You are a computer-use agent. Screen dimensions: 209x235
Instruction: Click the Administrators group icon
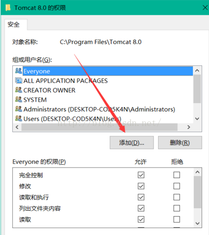tap(18, 109)
